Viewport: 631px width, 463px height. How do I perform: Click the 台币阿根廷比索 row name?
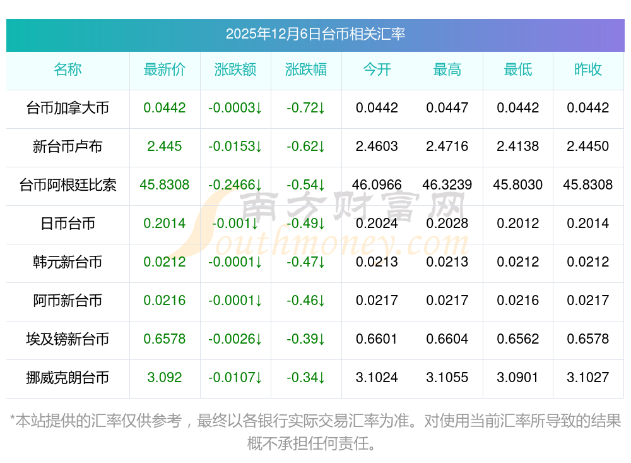pos(68,185)
